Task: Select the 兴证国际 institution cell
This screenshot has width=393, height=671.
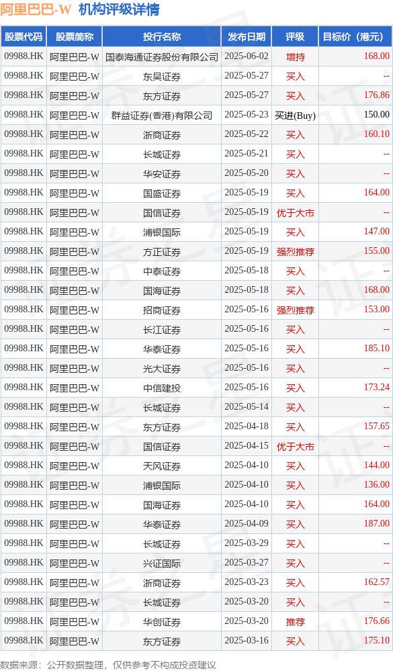Action: point(162,564)
